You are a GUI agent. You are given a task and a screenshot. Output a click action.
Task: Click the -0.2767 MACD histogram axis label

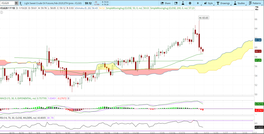[x=259, y=110]
